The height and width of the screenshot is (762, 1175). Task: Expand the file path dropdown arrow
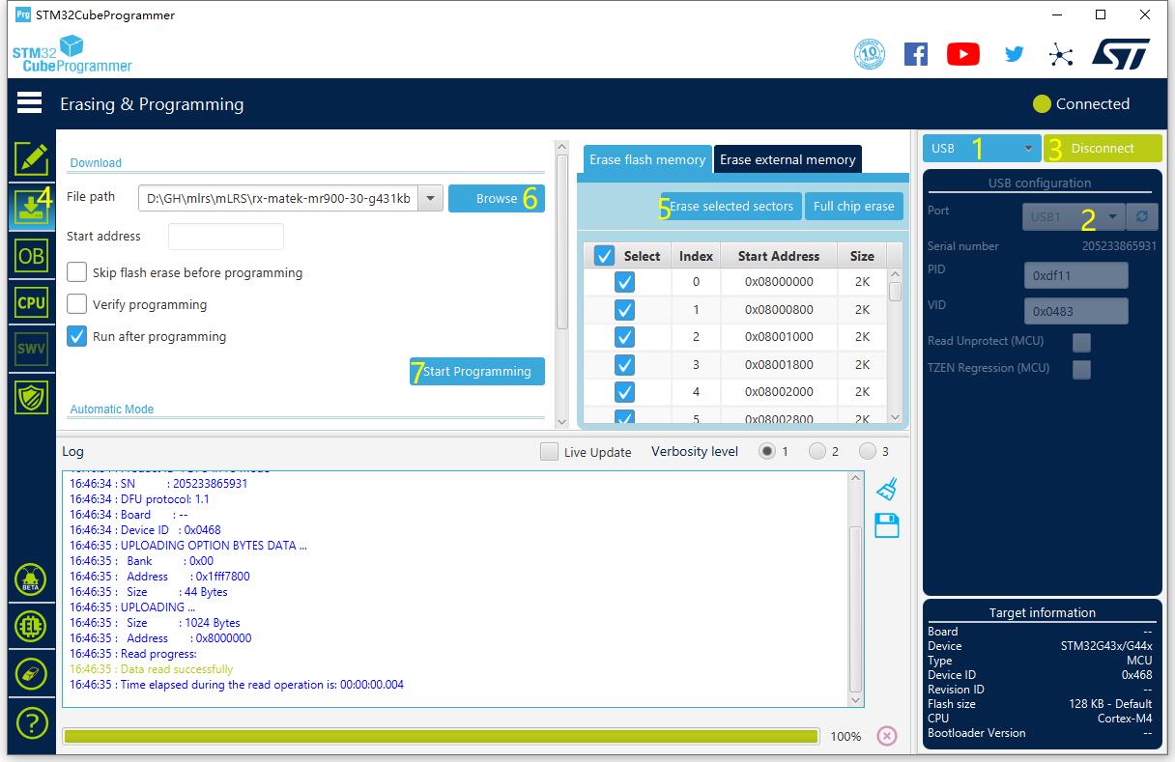tap(431, 199)
